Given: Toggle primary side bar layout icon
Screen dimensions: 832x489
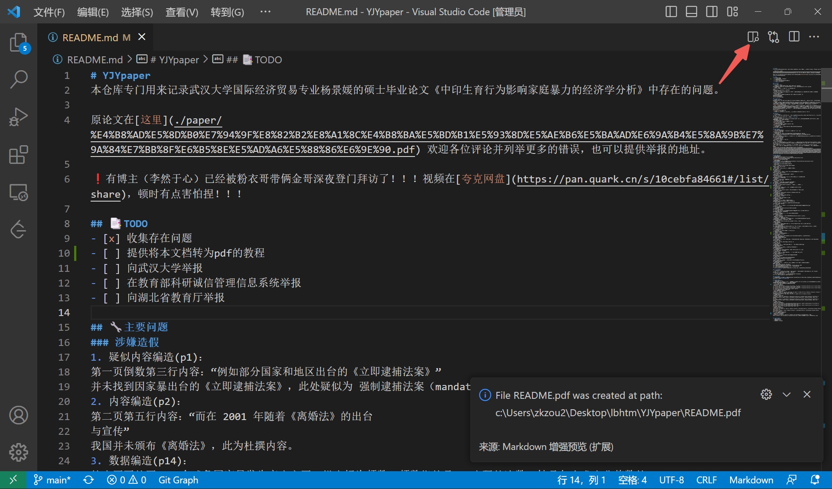Looking at the screenshot, I should [671, 12].
